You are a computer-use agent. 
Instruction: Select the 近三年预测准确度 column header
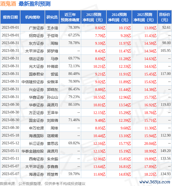point(70,17)
